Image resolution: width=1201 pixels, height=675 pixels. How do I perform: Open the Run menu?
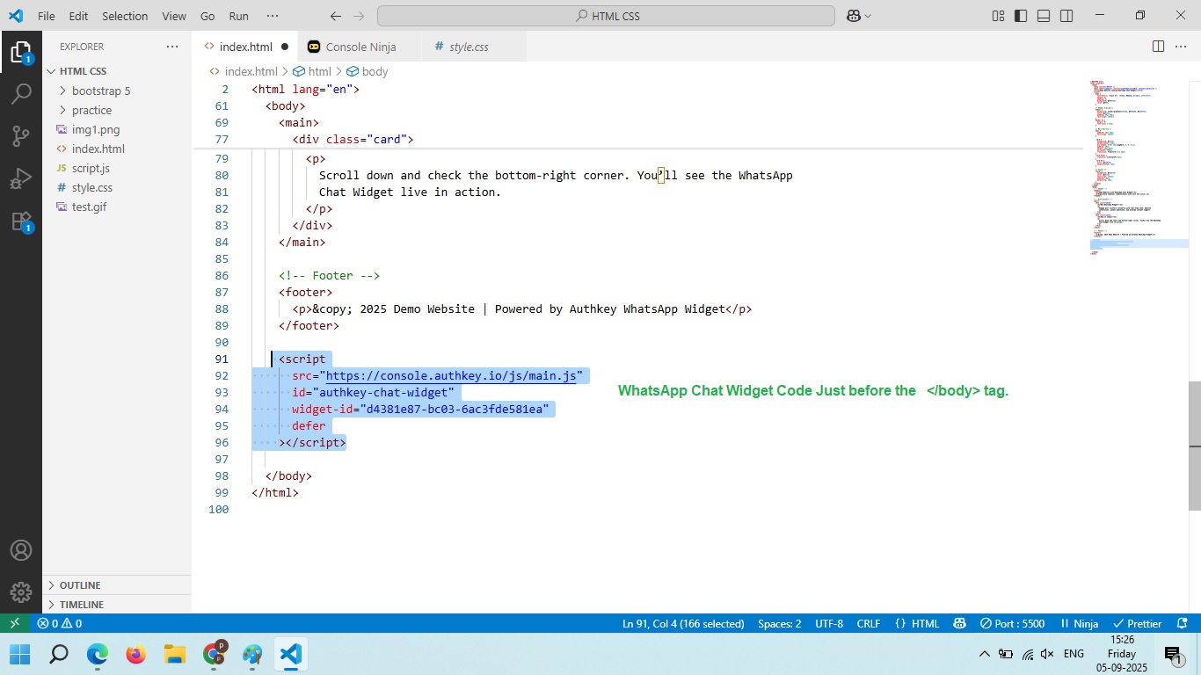pyautogui.click(x=238, y=16)
